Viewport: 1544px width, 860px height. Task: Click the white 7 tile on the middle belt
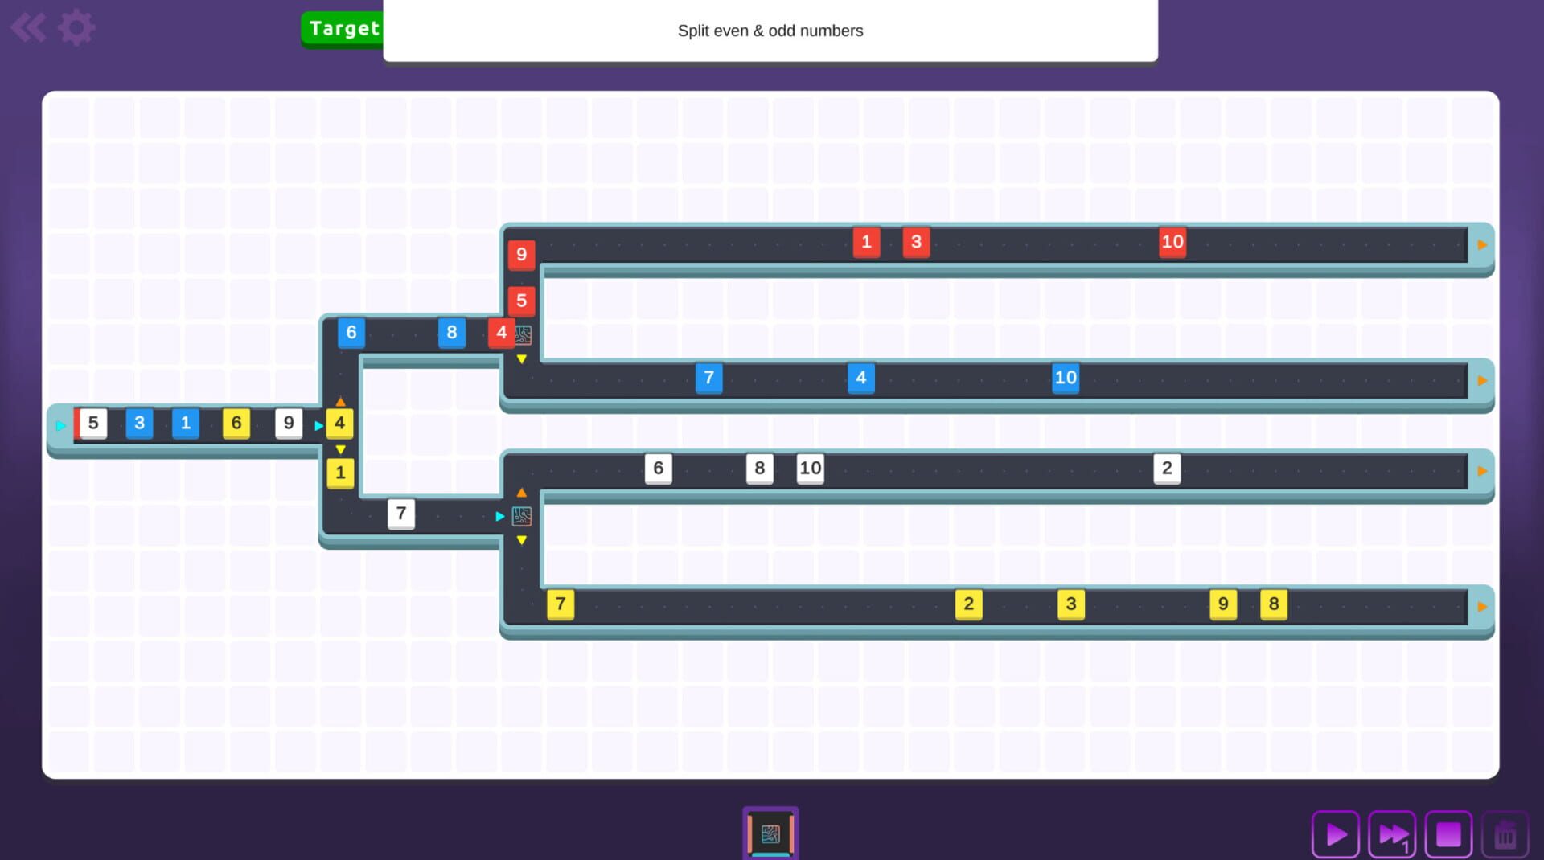point(401,514)
